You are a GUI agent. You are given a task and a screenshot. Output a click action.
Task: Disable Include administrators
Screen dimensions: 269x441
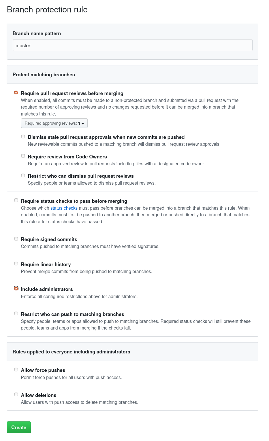[16, 288]
